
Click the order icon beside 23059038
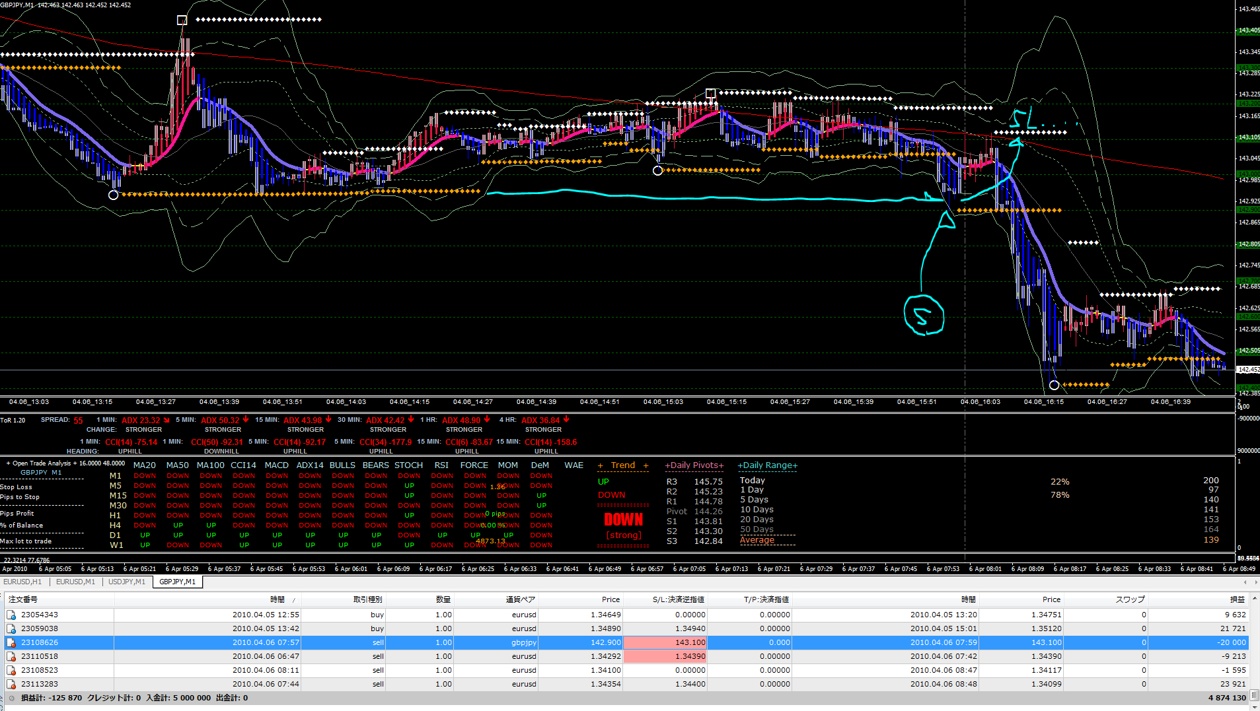point(11,628)
